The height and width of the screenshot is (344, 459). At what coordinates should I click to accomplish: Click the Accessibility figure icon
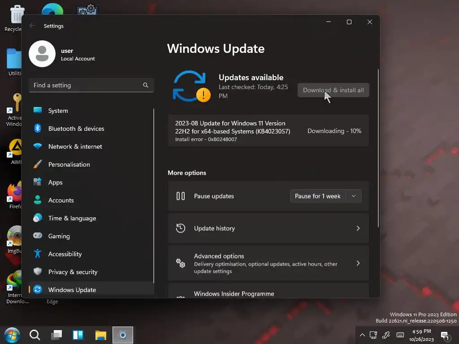click(38, 254)
